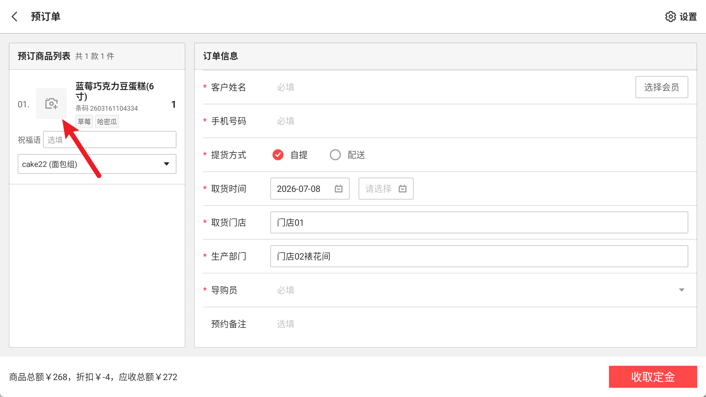The width and height of the screenshot is (706, 397).
Task: Open the 2026-07-08 date field
Action: tap(310, 189)
